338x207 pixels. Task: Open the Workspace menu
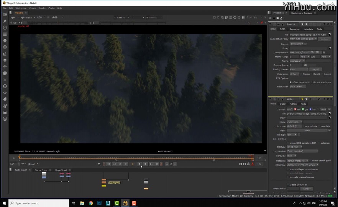[21, 8]
